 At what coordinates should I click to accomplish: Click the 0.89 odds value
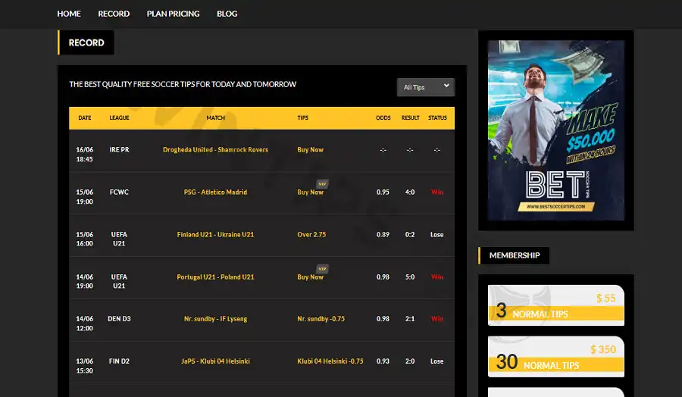(x=383, y=234)
